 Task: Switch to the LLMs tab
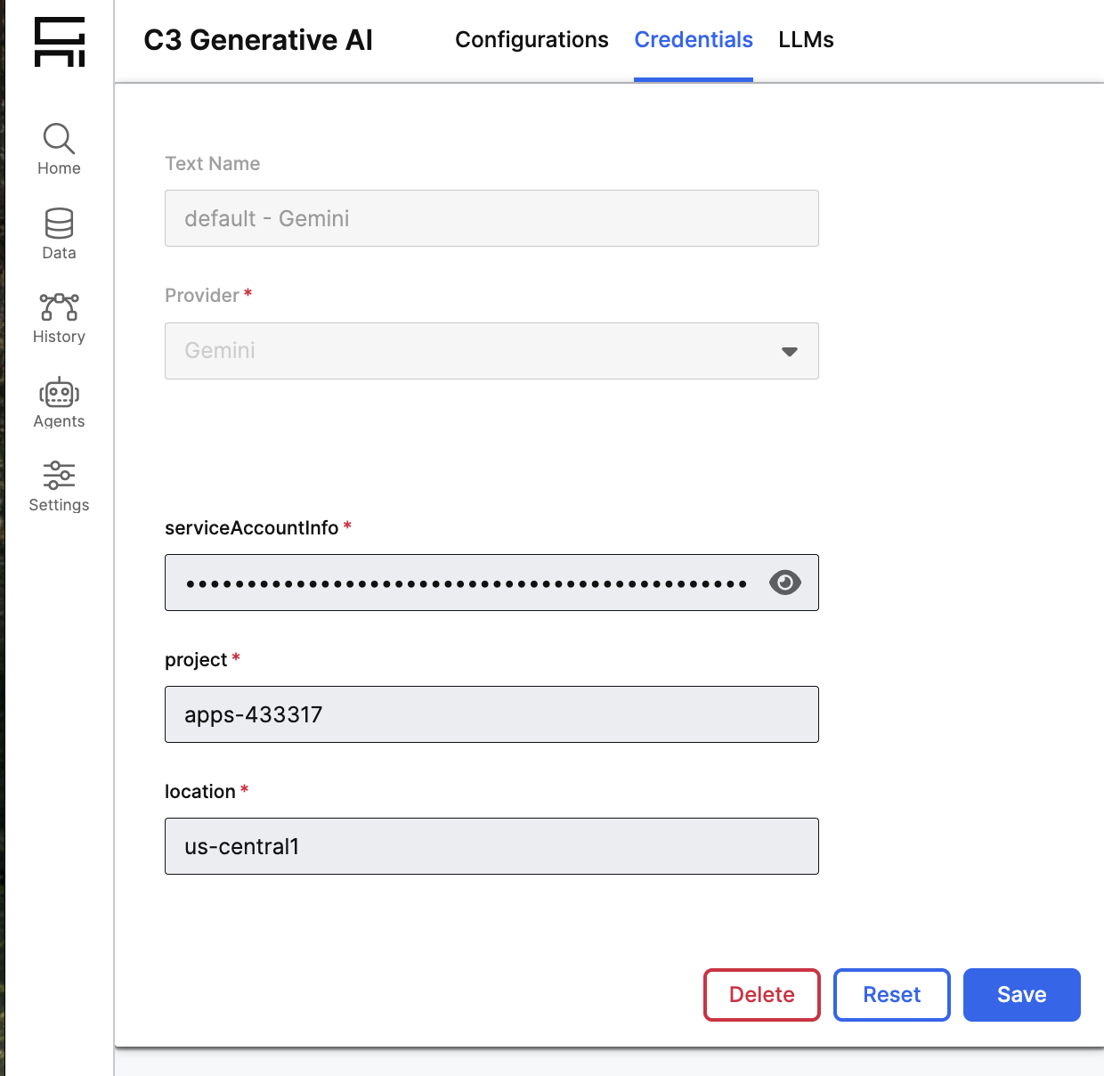(x=806, y=40)
